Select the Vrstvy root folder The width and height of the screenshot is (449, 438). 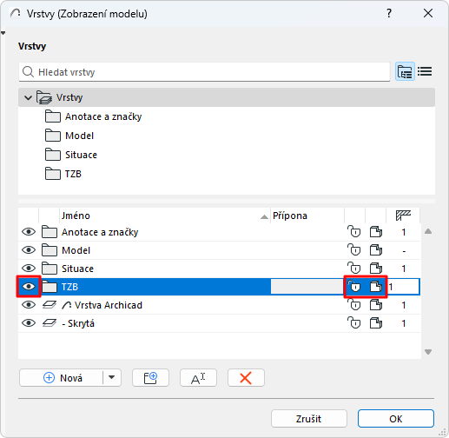click(227, 97)
